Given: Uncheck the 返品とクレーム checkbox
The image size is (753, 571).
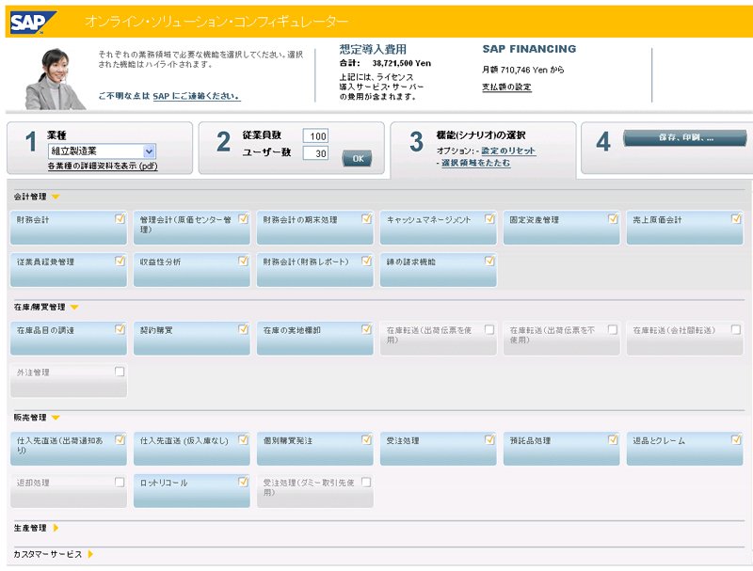Looking at the screenshot, I should [x=736, y=439].
